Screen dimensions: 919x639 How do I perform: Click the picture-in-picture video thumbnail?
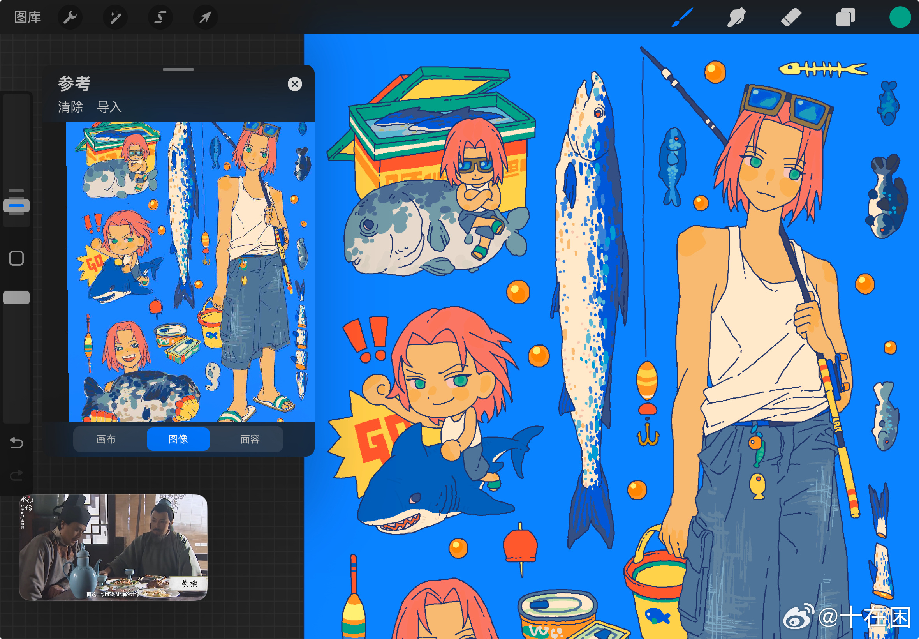[113, 547]
